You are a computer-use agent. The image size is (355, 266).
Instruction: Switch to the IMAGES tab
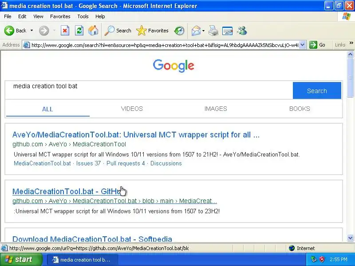coord(216,109)
